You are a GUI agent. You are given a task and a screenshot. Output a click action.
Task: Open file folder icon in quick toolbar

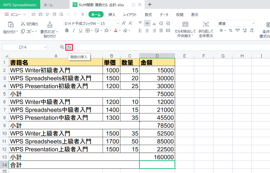[33, 15]
